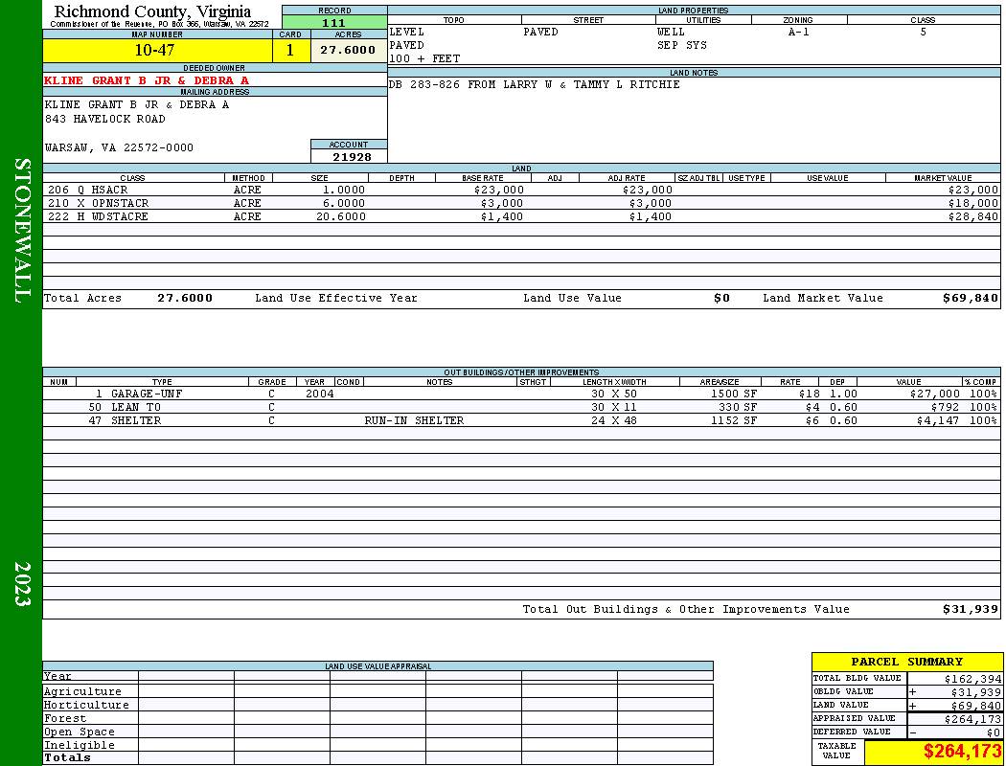1006x766 pixels.
Task: Click the Agriculture row in land use appraisal
Action: click(377, 691)
